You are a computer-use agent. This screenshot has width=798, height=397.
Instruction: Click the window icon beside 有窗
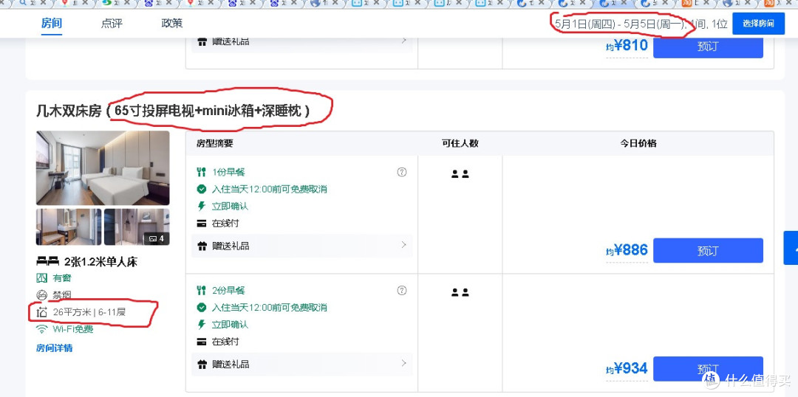[41, 278]
